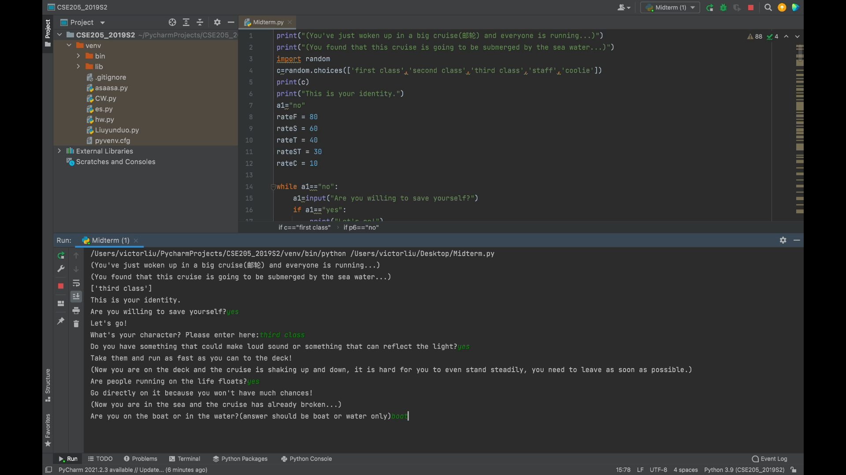
Task: Debug Midterm using the bug icon
Action: tap(724, 7)
